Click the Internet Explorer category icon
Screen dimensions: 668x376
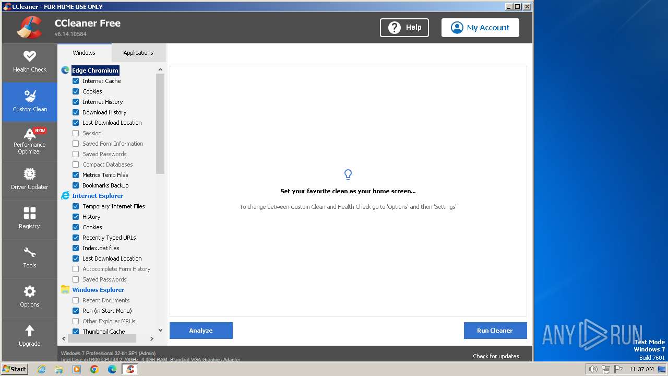(65, 196)
